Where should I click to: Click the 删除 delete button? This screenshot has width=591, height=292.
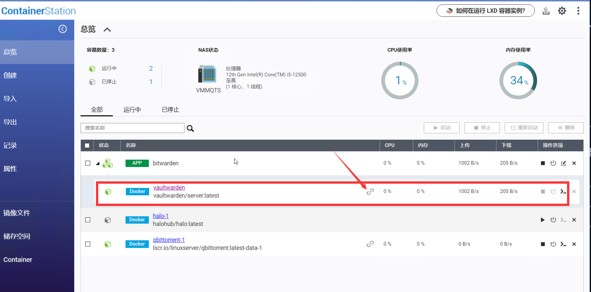tap(566, 128)
